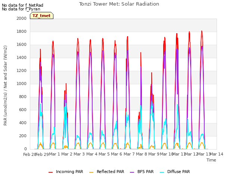The height and width of the screenshot is (179, 239).
Task: Click the Mar 5 x-axis date label
Action: (104, 154)
